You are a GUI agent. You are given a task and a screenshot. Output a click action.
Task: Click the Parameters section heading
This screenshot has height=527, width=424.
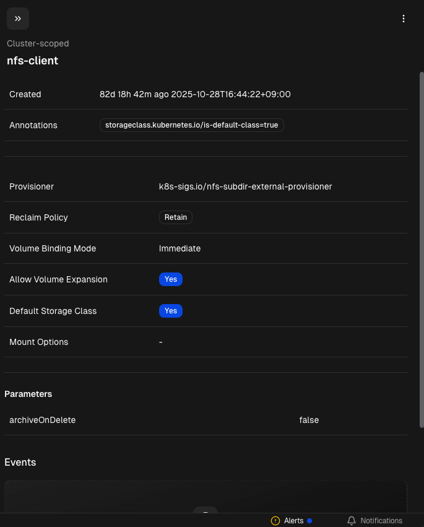click(28, 394)
